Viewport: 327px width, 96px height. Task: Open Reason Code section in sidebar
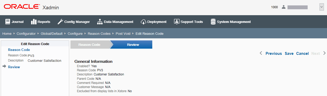click(19, 50)
